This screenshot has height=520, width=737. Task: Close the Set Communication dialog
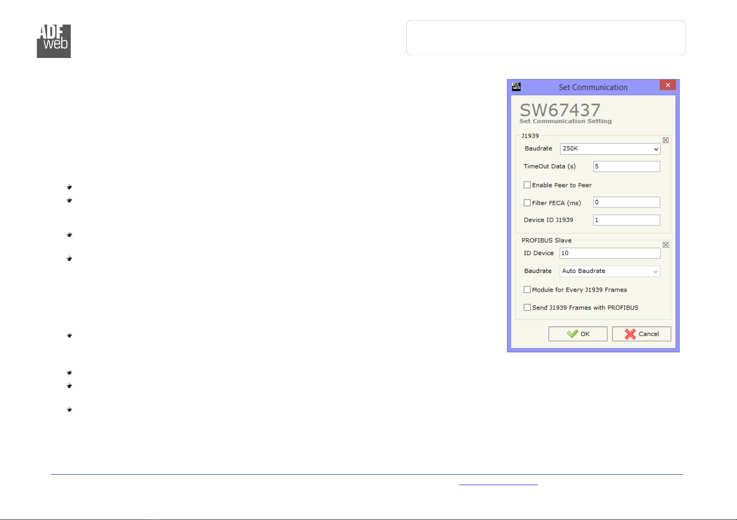click(667, 85)
